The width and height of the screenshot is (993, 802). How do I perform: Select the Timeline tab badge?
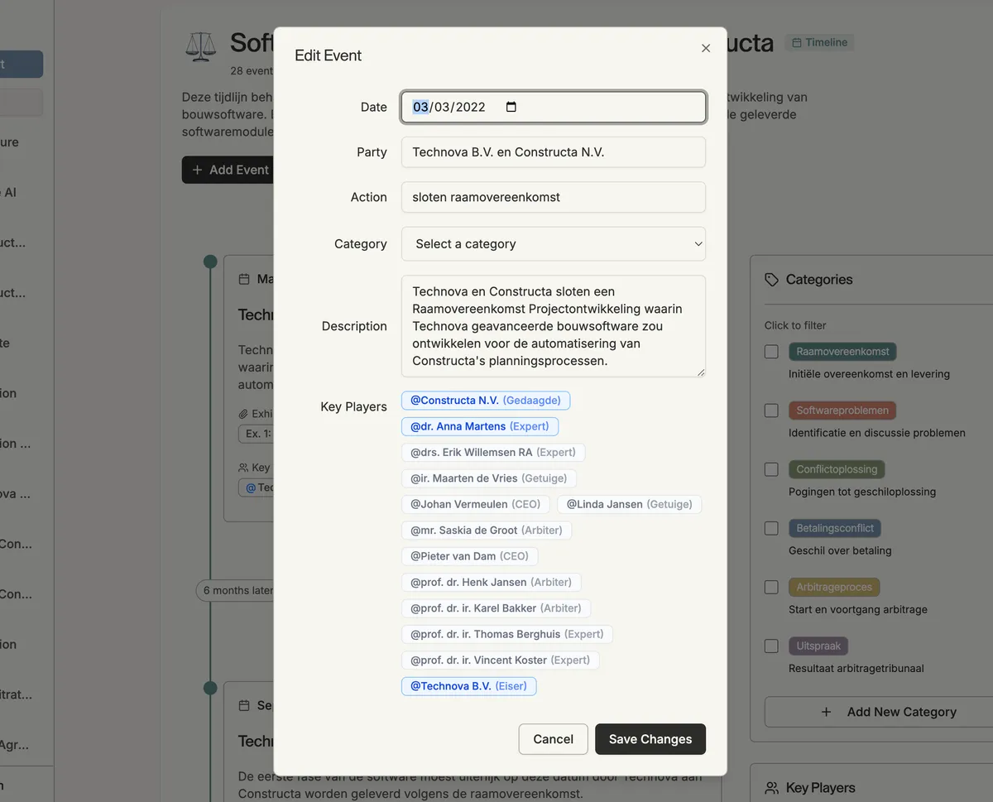[x=819, y=42]
